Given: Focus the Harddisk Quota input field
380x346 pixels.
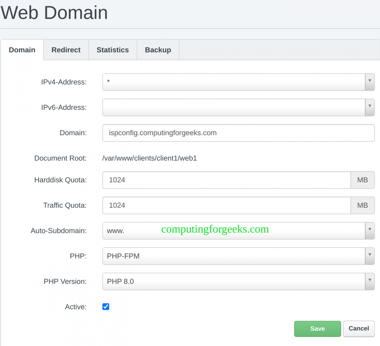Looking at the screenshot, I should (x=227, y=180).
